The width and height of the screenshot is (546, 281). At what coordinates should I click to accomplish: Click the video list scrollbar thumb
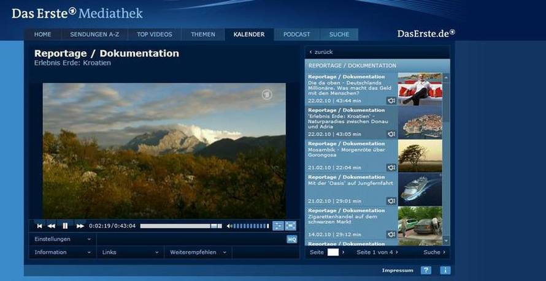click(x=446, y=102)
